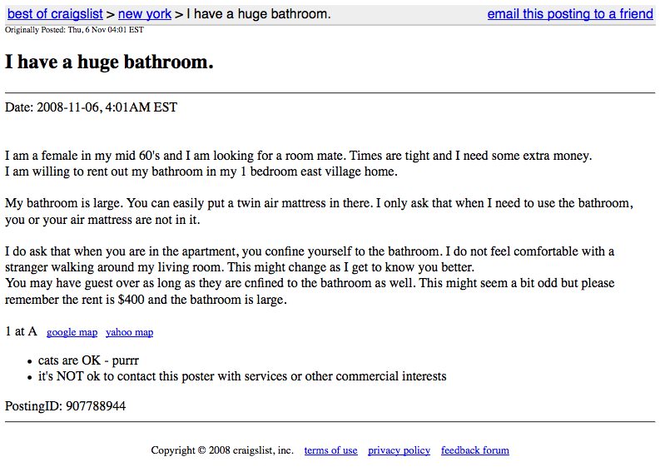This screenshot has width=660, height=467.
Task: Click the 'Originally Posted' timestamp line
Action: click(x=74, y=29)
